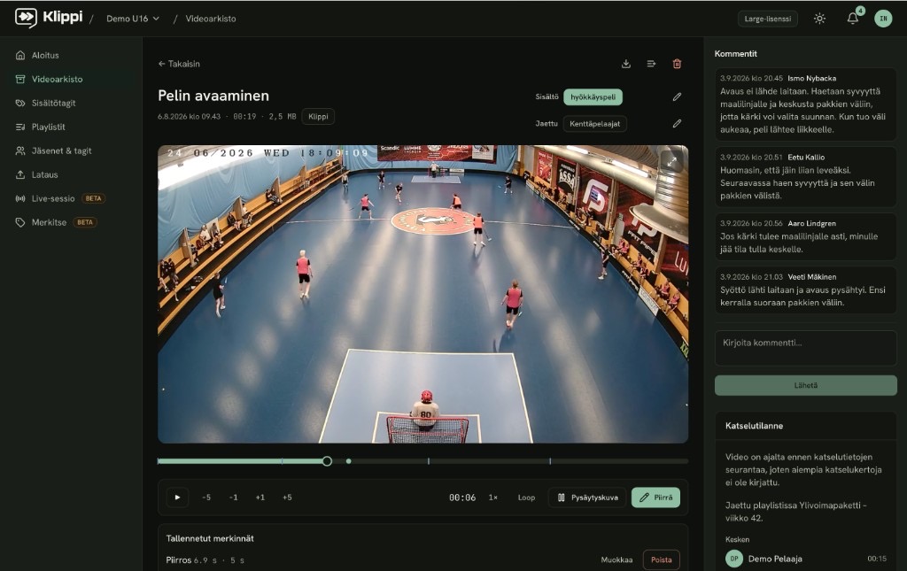Change the 1× playback speed
The image size is (907, 571).
pyautogui.click(x=492, y=498)
